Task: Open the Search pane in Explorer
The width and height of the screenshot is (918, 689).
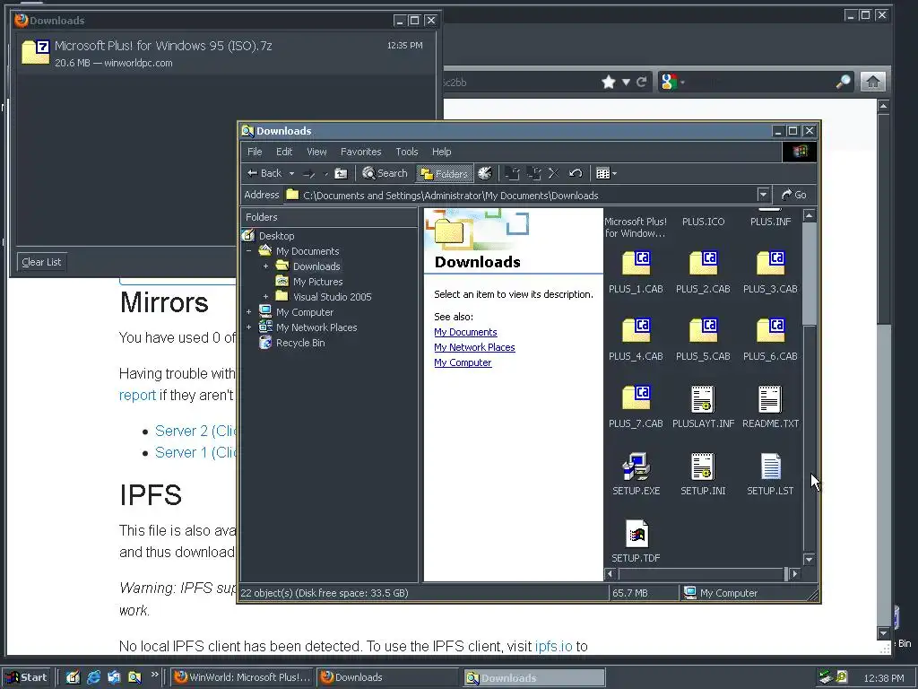Action: (x=385, y=173)
